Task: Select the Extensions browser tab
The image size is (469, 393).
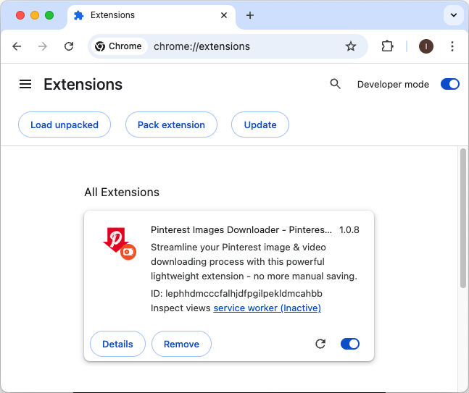Action: click(152, 15)
